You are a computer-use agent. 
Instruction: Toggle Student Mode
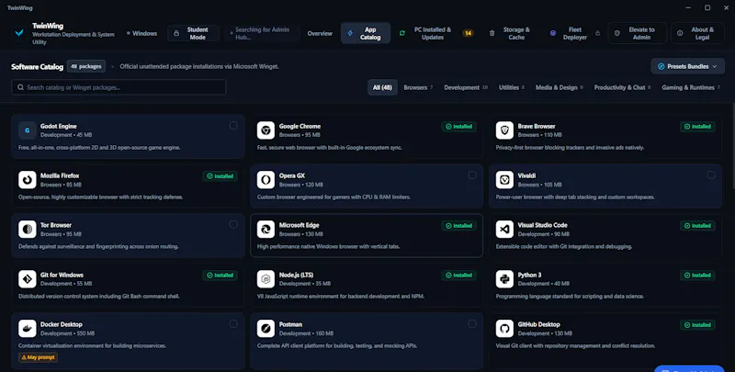click(193, 33)
